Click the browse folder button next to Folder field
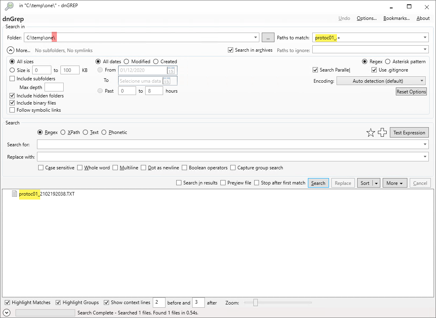436x318 pixels. click(268, 37)
